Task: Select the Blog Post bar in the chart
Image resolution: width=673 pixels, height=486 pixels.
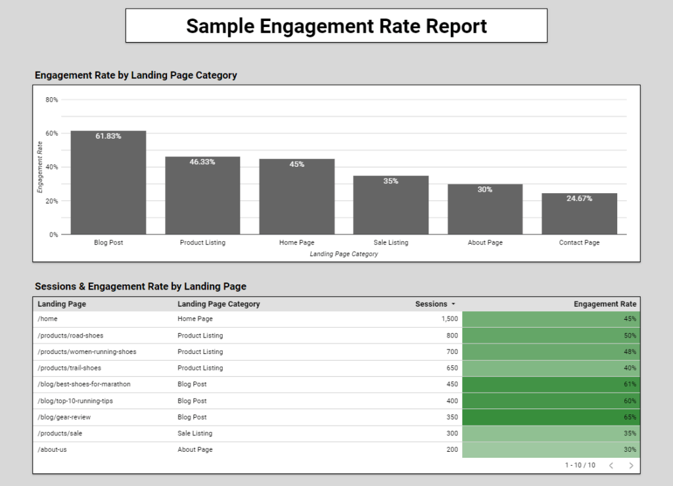Action: click(x=108, y=181)
